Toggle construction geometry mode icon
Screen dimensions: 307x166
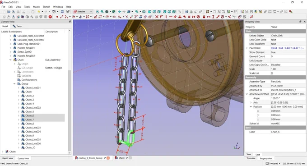(150, 17)
